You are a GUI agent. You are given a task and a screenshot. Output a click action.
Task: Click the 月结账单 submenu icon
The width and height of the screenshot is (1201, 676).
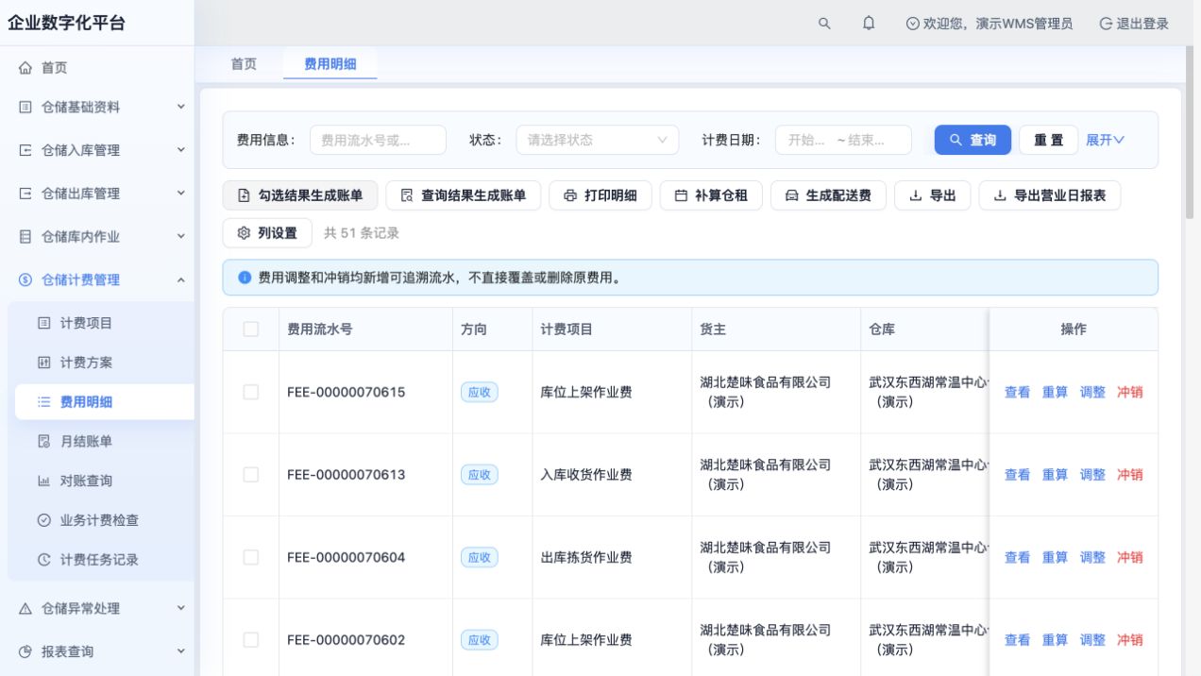pos(43,441)
